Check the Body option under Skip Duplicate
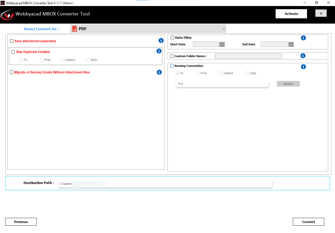335x233 pixels. coord(88,60)
